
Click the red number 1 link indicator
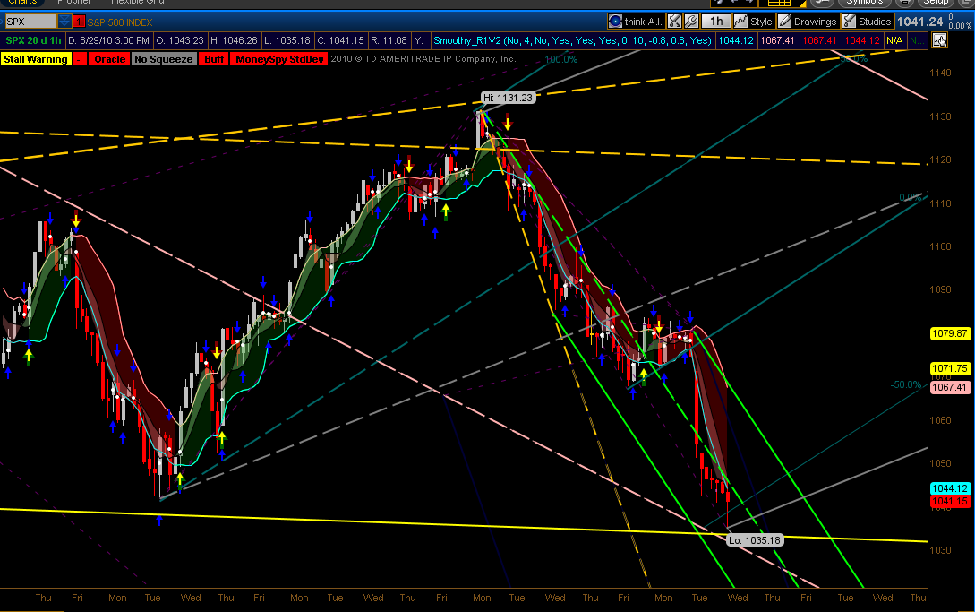79,22
